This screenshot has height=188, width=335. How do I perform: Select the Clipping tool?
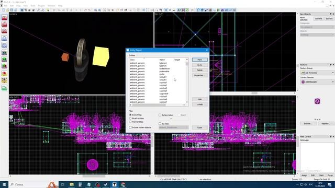pos(4,74)
